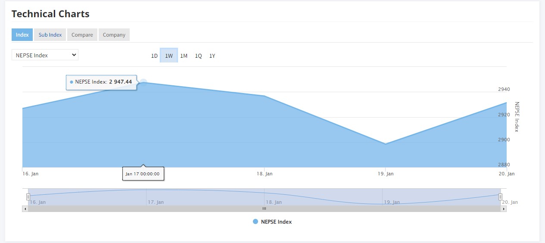Click the 18. Jan point on chart line
The width and height of the screenshot is (545, 243).
point(265,96)
